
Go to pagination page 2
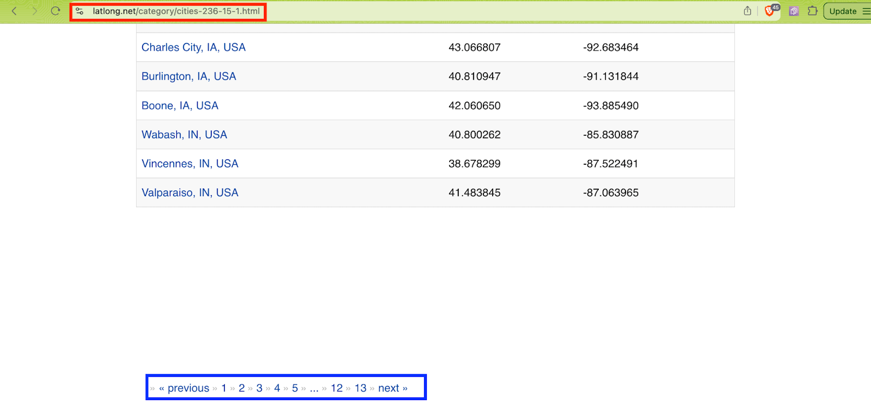point(242,388)
